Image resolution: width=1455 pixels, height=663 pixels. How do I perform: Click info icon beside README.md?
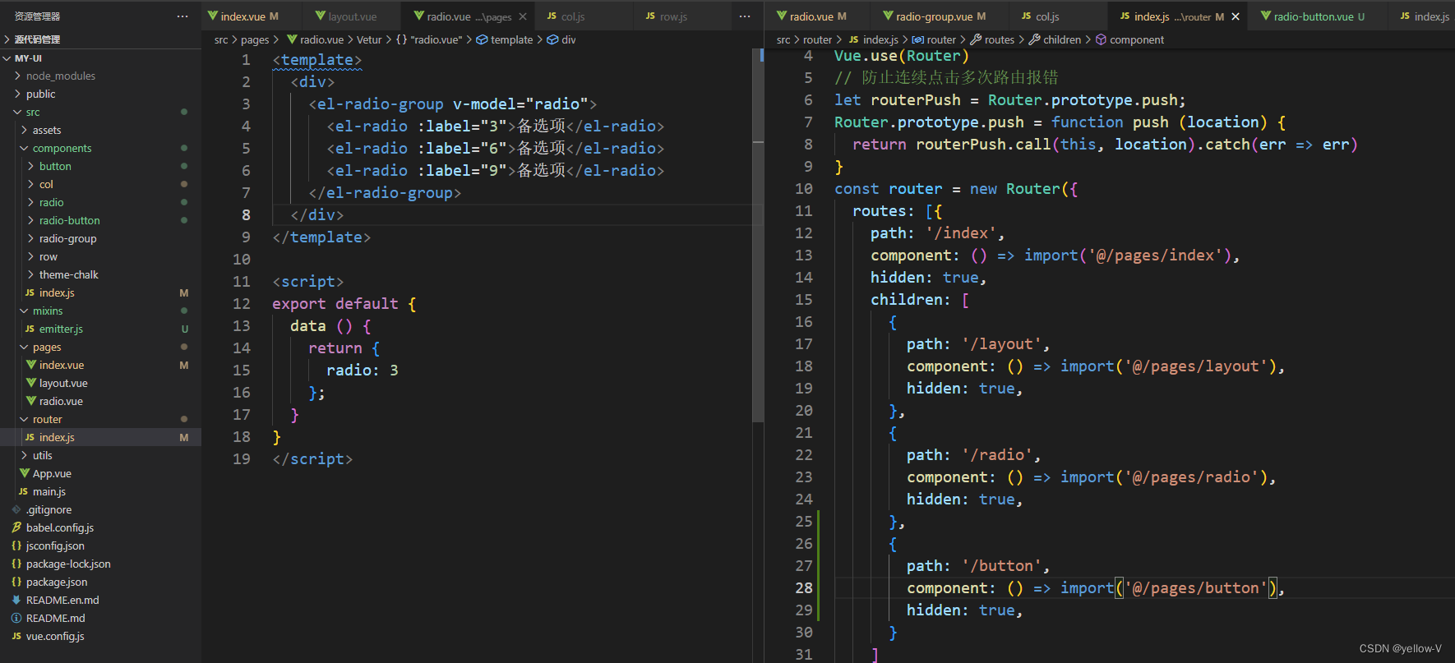(16, 618)
